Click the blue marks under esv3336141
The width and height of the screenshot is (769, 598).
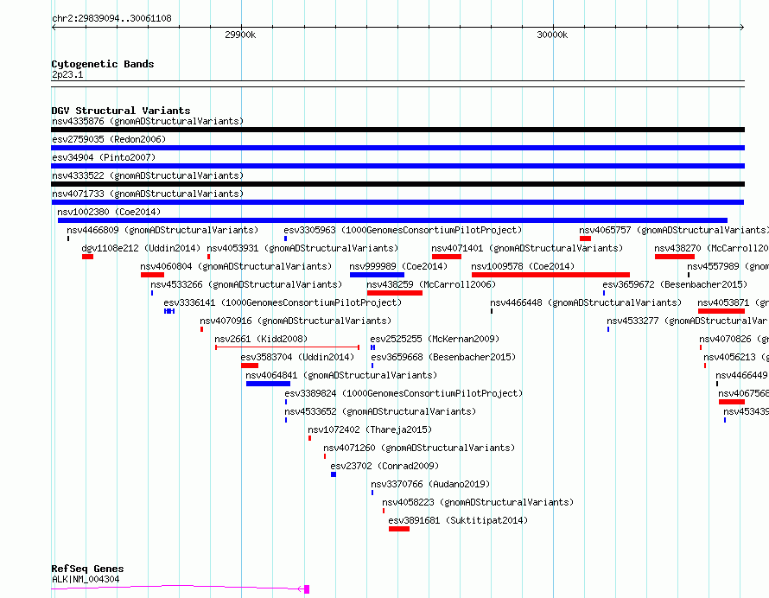169,311
